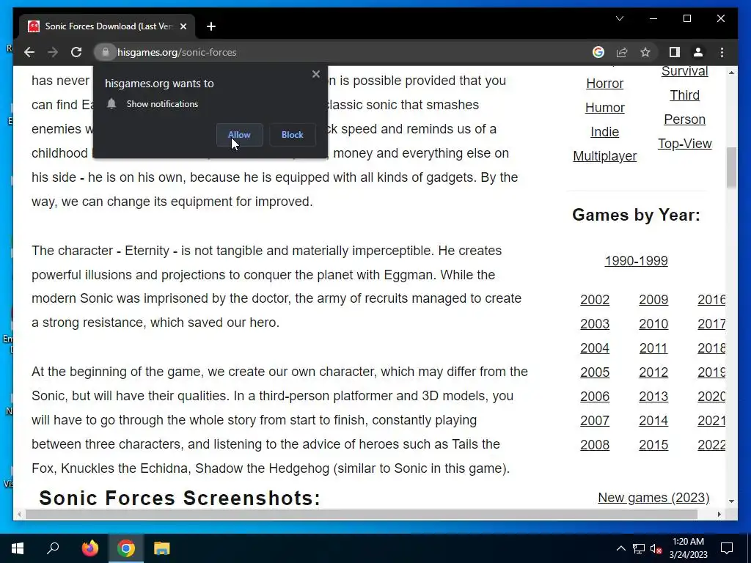
Task: Browse games from year 2017
Action: point(711,324)
